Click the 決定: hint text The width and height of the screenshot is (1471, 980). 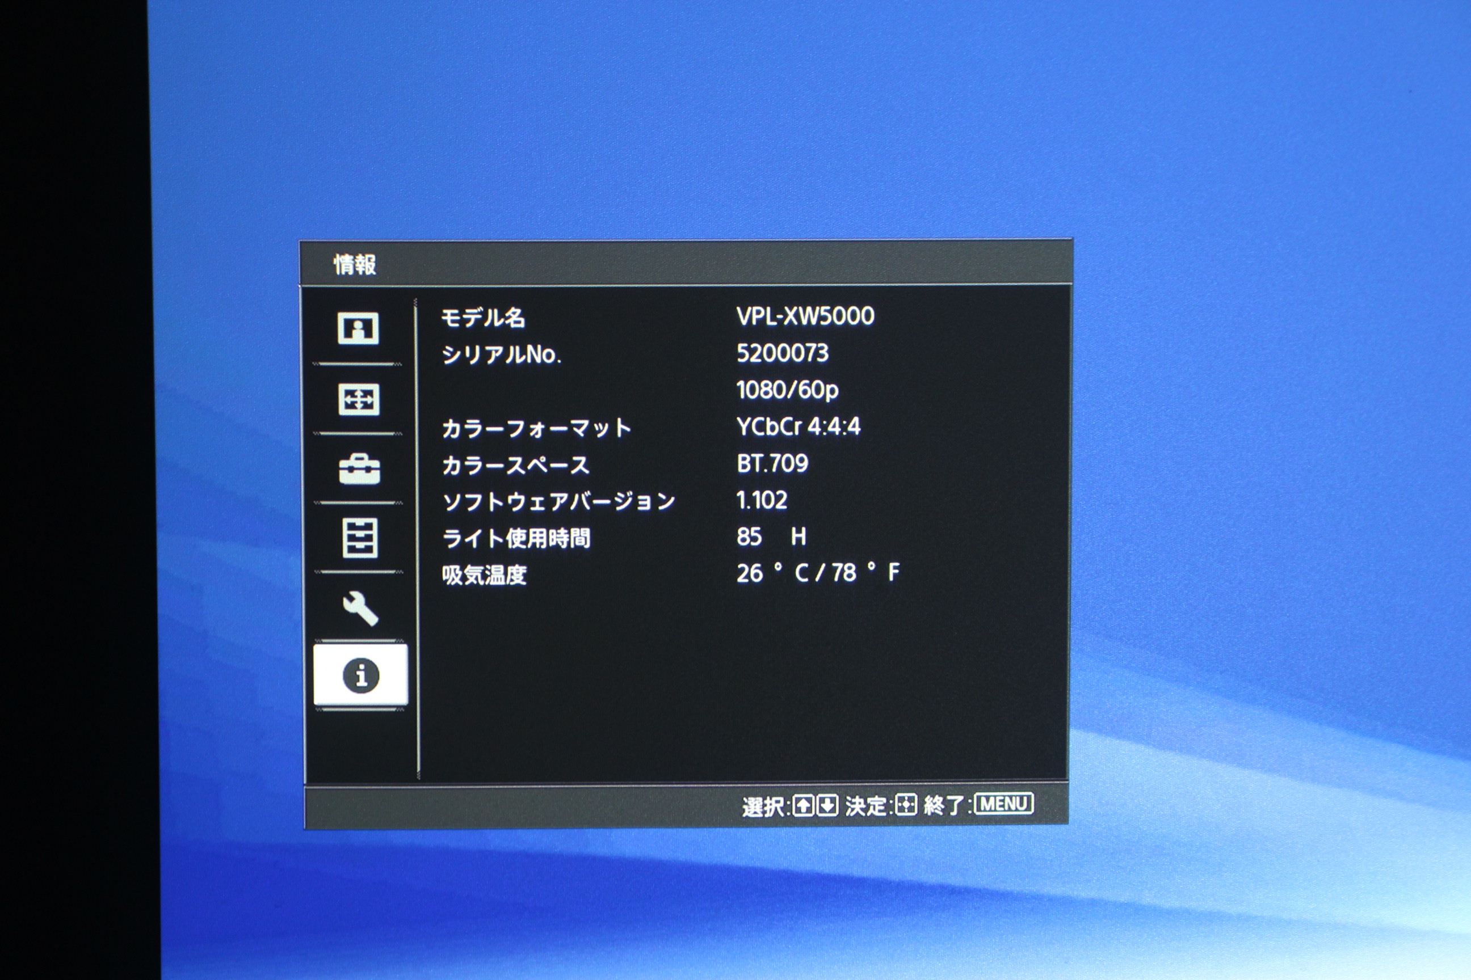869,806
